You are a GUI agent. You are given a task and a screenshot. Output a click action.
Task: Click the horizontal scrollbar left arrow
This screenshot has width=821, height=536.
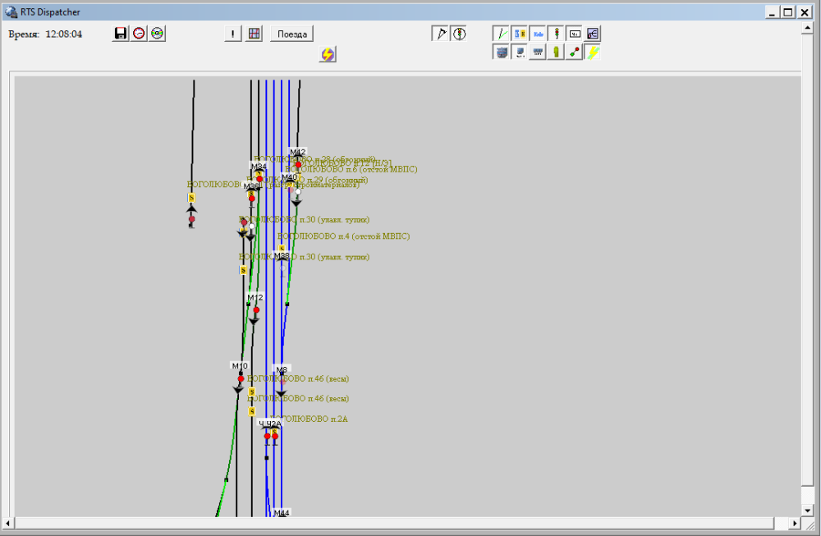pos(9,523)
